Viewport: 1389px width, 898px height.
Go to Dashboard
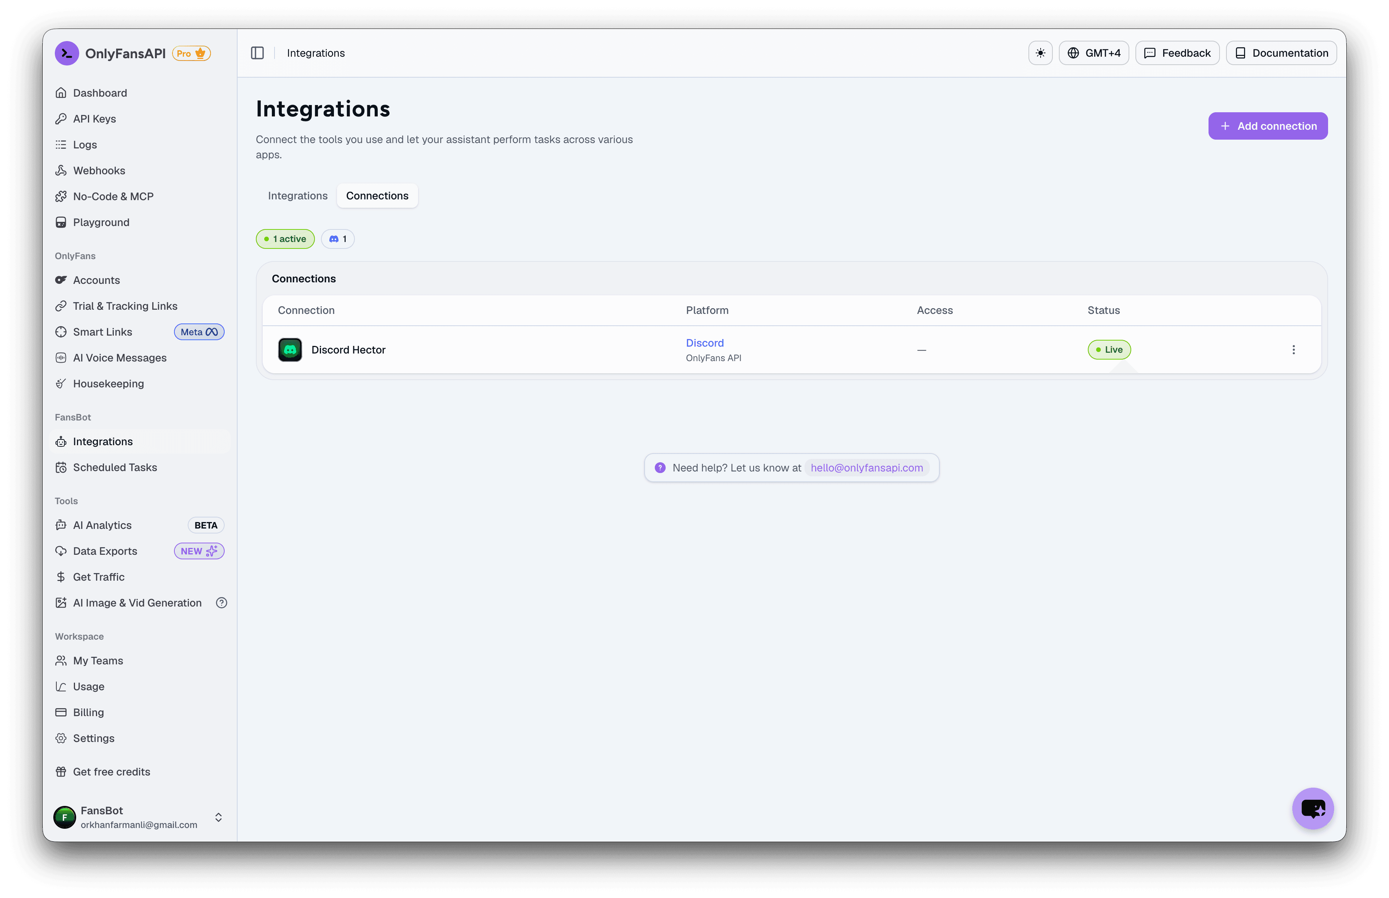[x=100, y=93]
